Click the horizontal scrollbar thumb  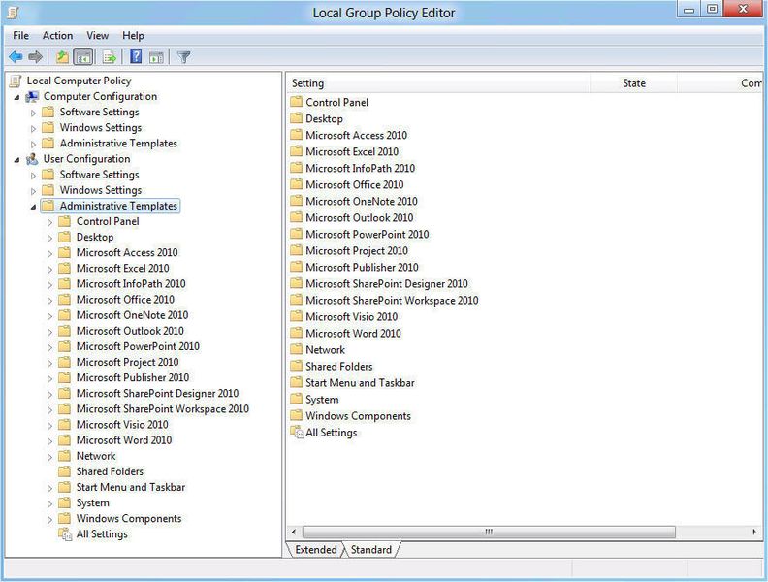489,532
